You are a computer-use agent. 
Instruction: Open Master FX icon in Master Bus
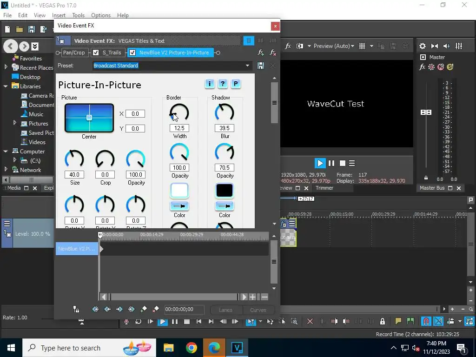tap(422, 67)
